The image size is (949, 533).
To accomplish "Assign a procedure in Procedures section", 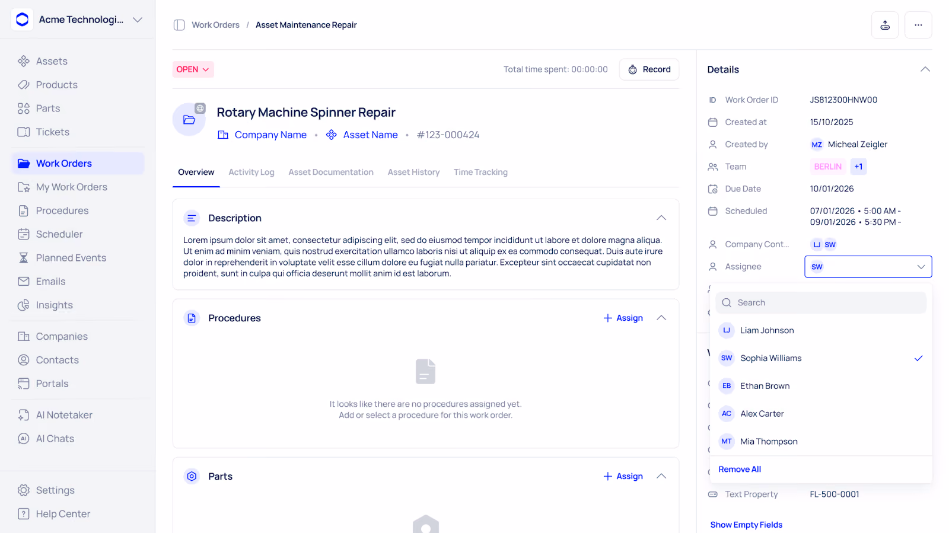I will point(623,318).
